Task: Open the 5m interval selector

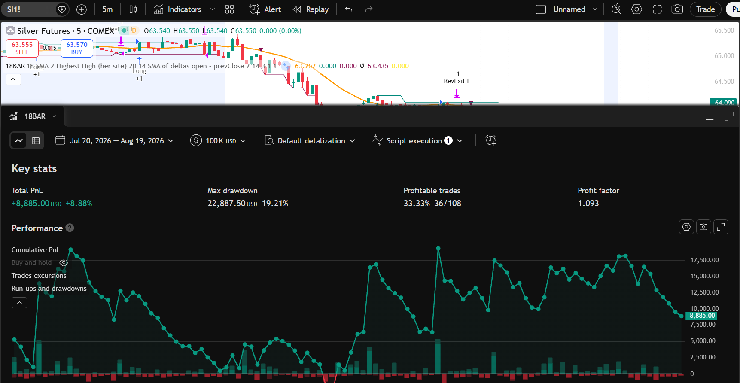Action: point(107,9)
